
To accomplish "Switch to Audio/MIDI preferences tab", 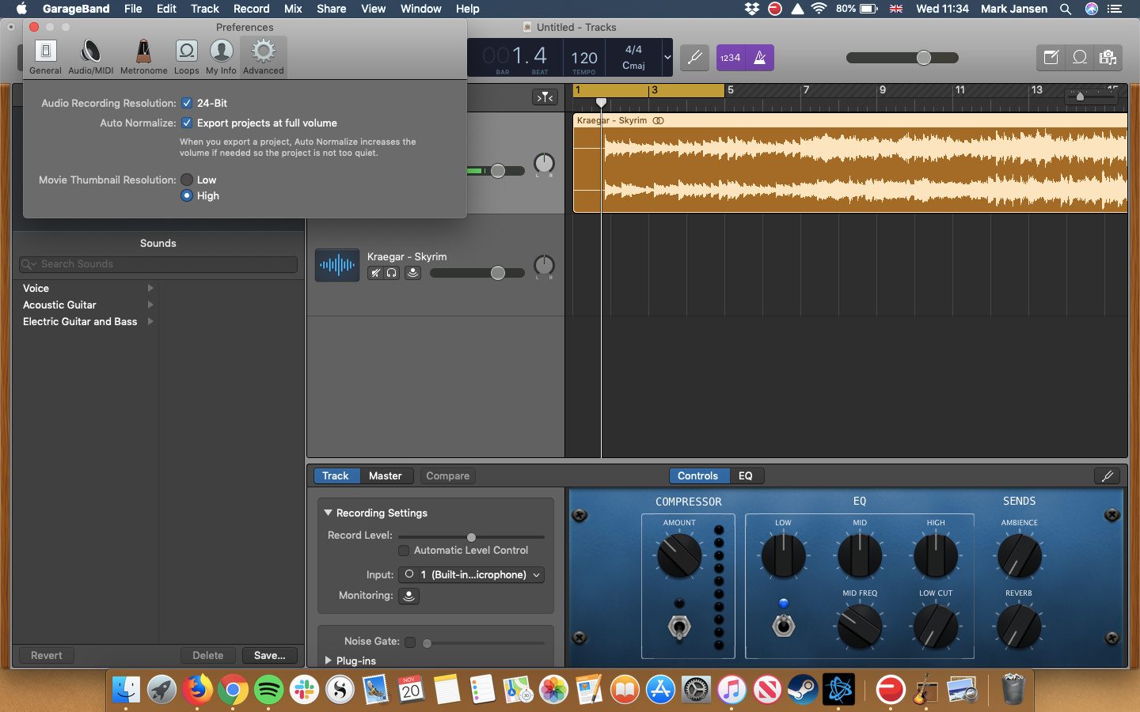I will 90,57.
